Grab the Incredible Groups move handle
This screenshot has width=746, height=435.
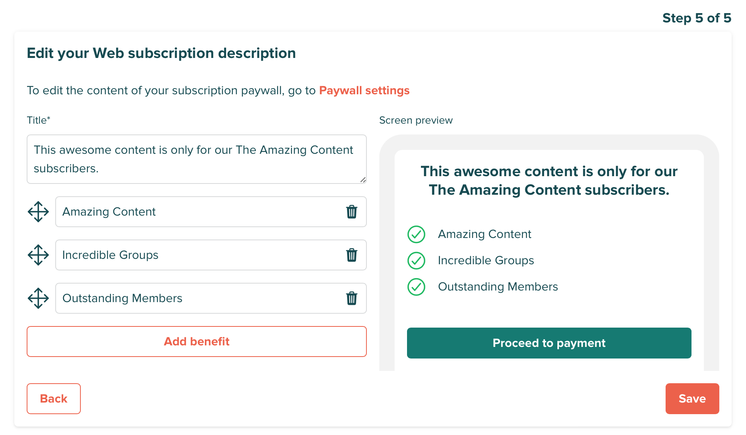38,255
